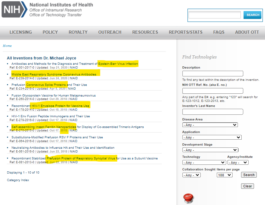Screen dimensions: 265x205
Task: Open the About OTT menu
Action: (x=247, y=32)
